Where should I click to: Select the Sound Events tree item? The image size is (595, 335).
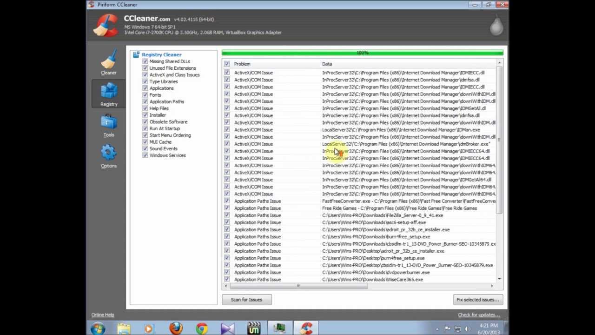pos(163,149)
